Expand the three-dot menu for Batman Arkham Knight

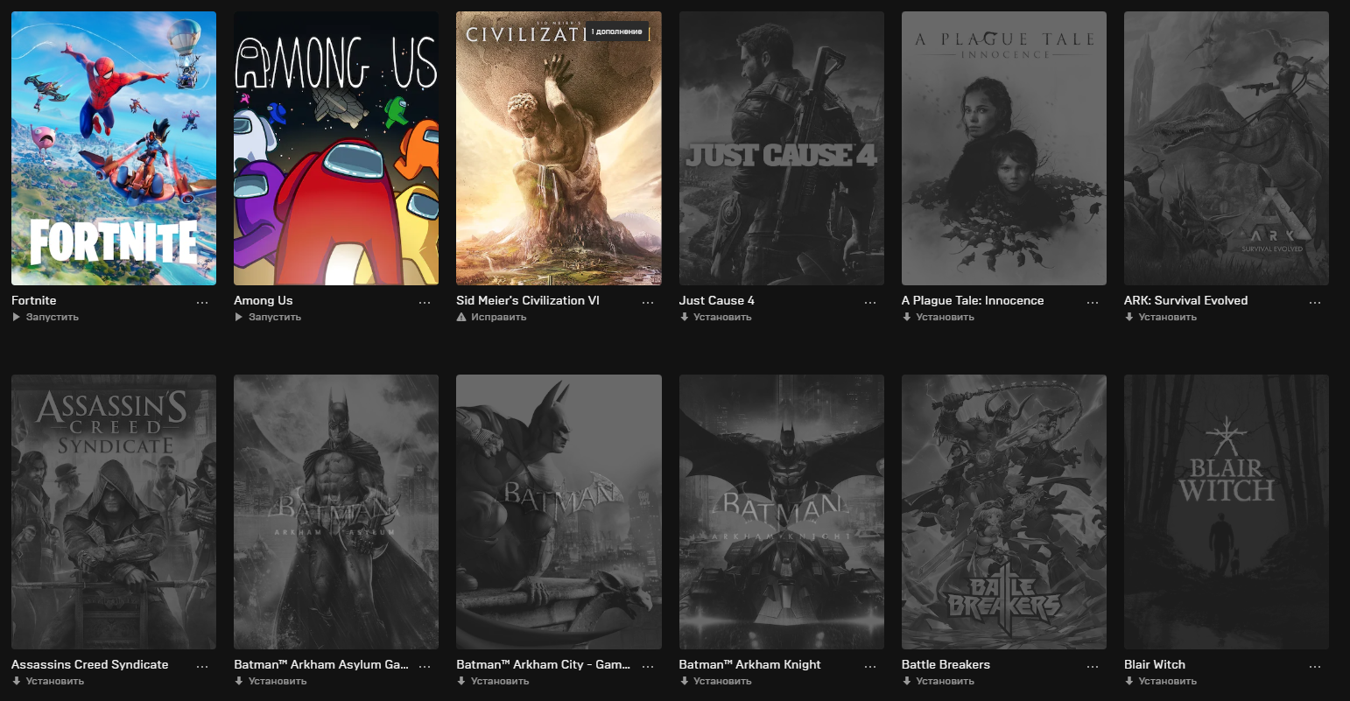pyautogui.click(x=870, y=666)
